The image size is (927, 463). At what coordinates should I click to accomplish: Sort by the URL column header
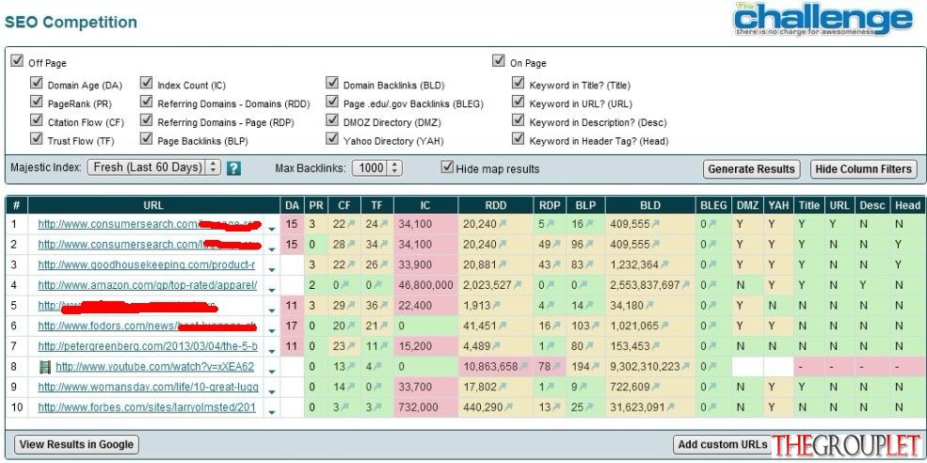tap(153, 205)
